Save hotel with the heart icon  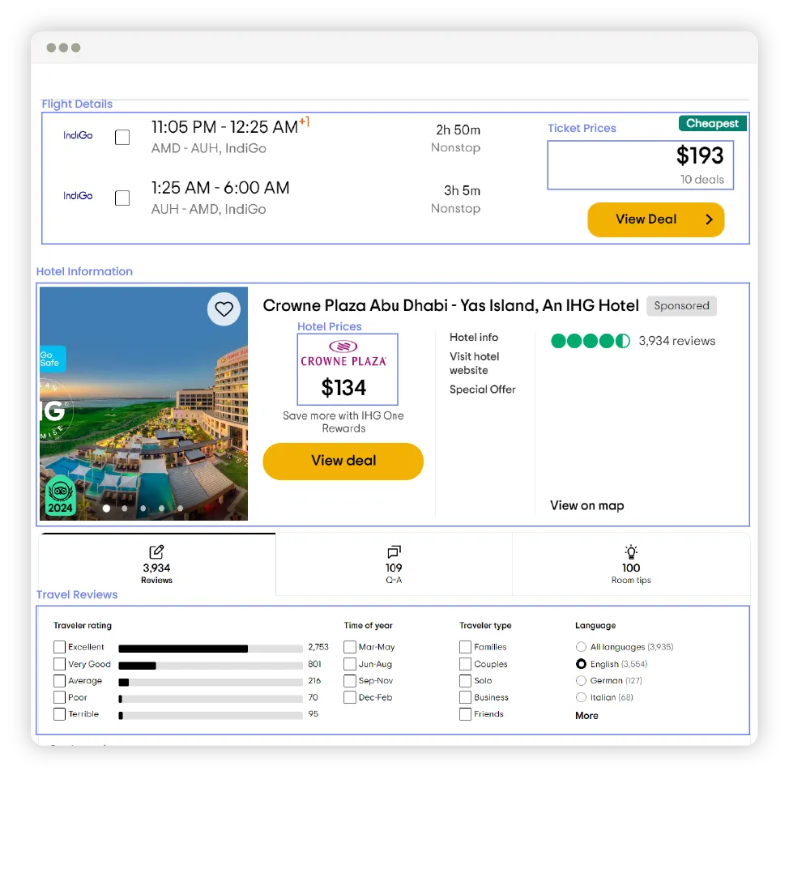[224, 309]
